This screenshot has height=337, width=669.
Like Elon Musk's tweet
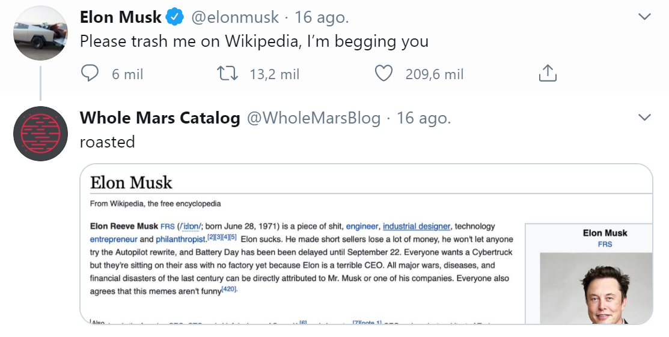383,74
